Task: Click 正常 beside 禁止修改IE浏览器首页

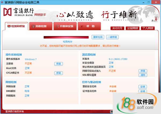Action: tap(111, 67)
